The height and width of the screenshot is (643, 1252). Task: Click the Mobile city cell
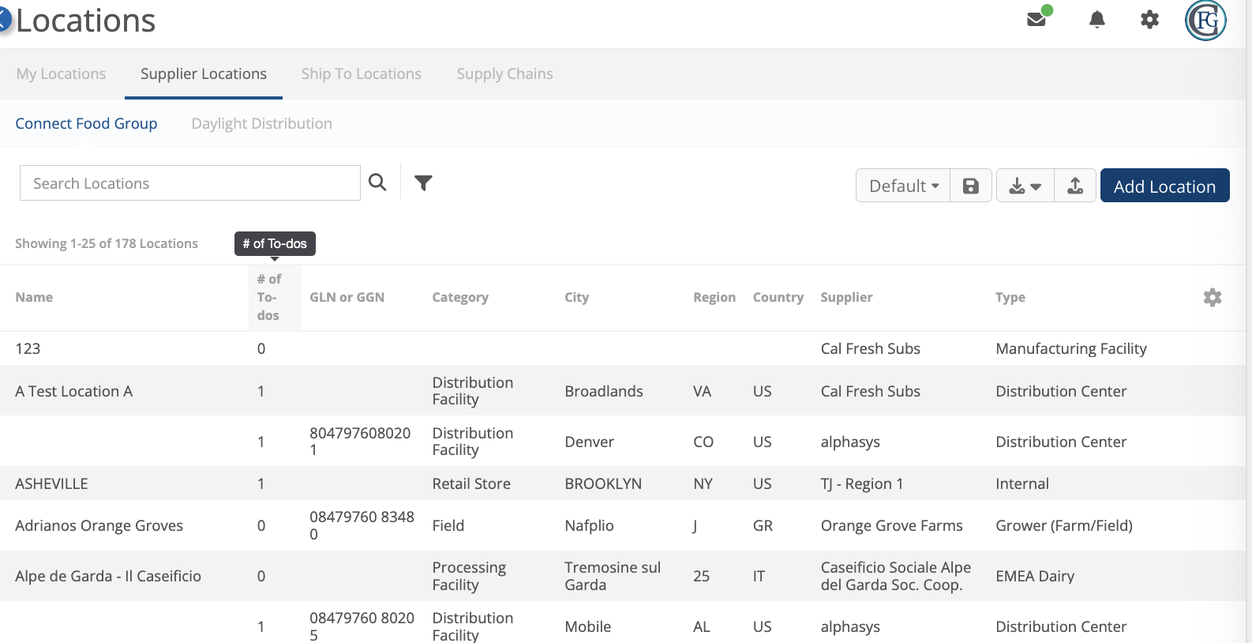[587, 626]
